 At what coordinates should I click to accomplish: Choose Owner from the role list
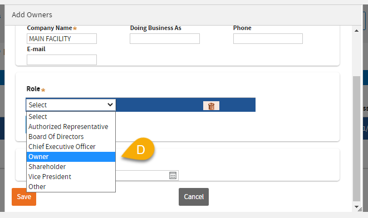[71, 157]
